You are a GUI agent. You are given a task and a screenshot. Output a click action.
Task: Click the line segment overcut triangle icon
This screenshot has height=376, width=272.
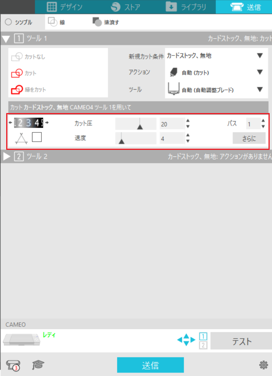click(21, 138)
